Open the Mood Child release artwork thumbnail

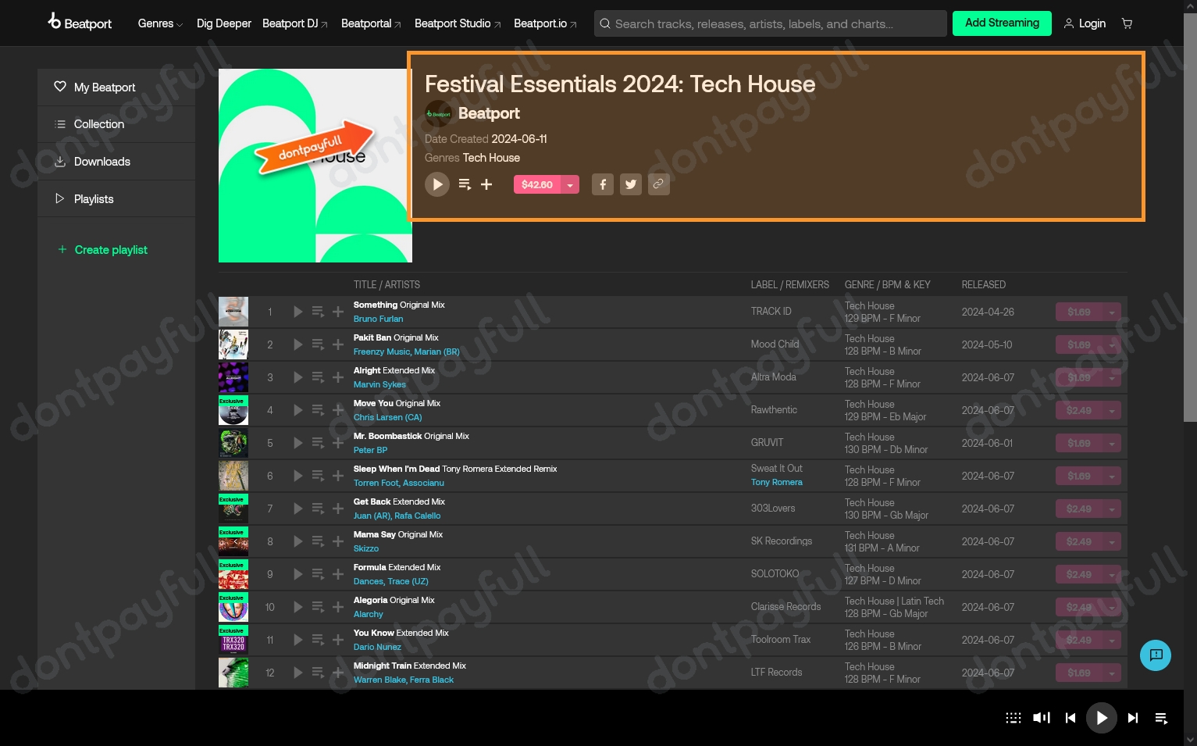(233, 344)
